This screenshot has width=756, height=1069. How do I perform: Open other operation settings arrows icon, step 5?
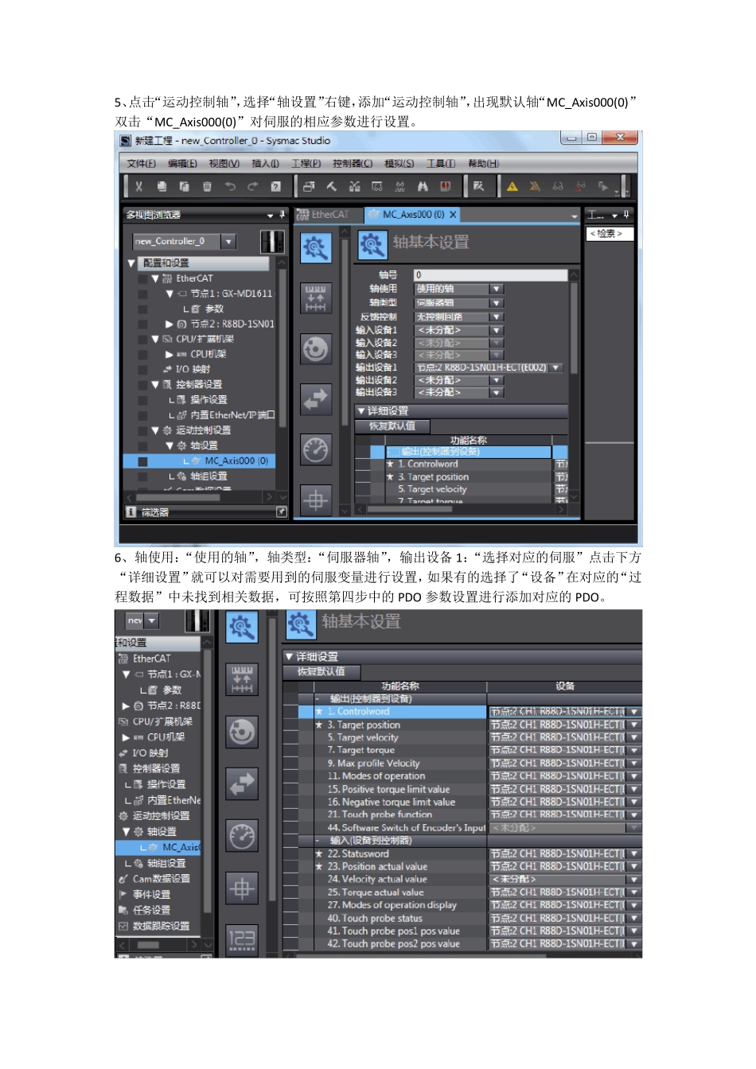coord(316,399)
